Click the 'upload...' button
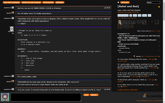The width and height of the screenshot is (165, 103). [94, 95]
